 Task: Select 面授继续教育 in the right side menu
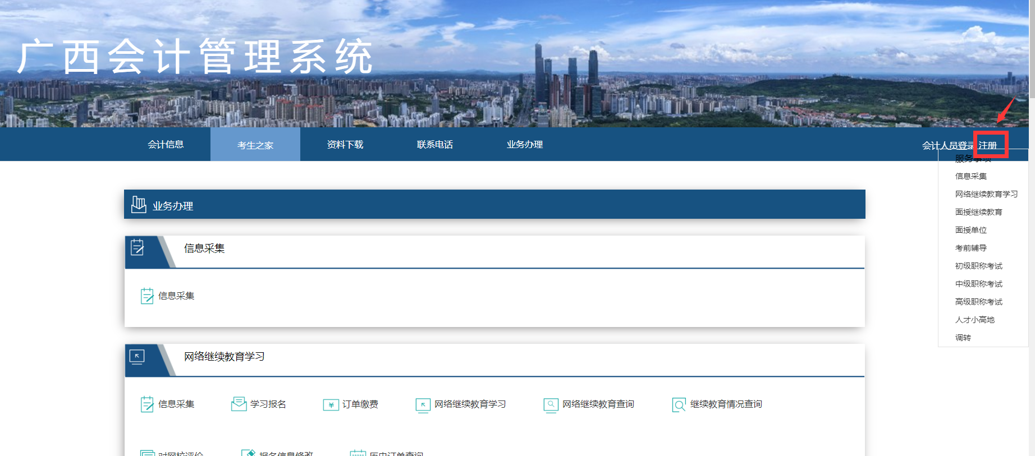click(978, 212)
